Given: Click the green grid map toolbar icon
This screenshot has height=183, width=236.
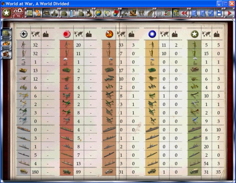Looking at the screenshot, I should tap(29, 13).
